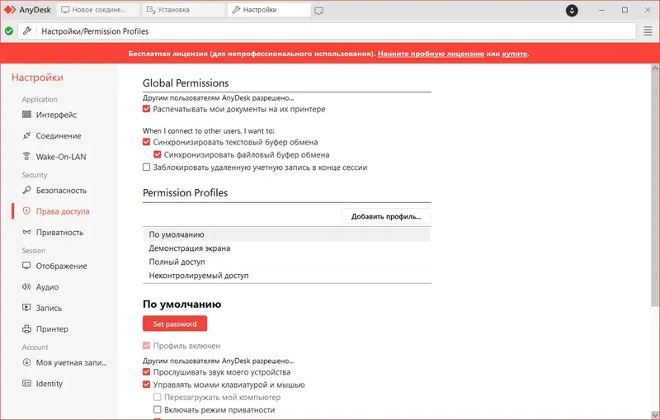Select the Полный доступ profile
This screenshot has width=660, height=420.
(x=172, y=262)
